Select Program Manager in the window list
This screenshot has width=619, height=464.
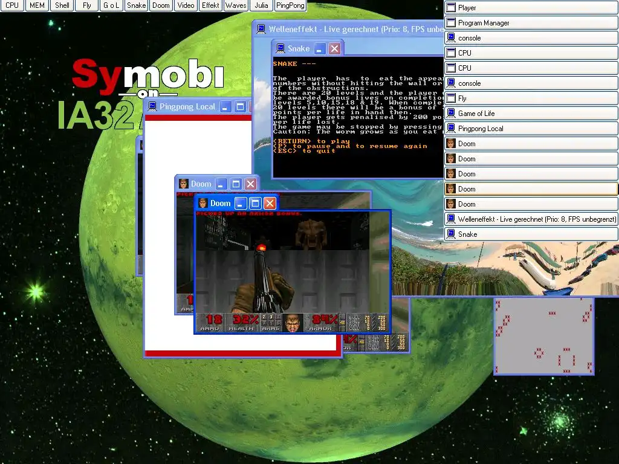pos(531,22)
